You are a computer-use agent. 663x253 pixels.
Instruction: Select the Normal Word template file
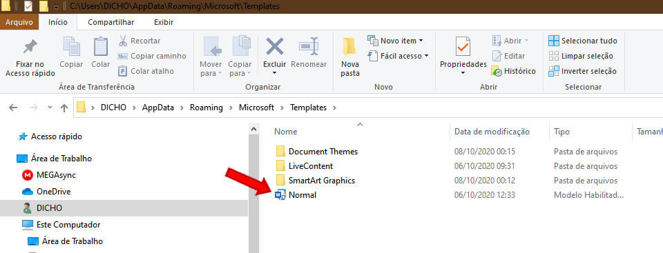tap(296, 195)
